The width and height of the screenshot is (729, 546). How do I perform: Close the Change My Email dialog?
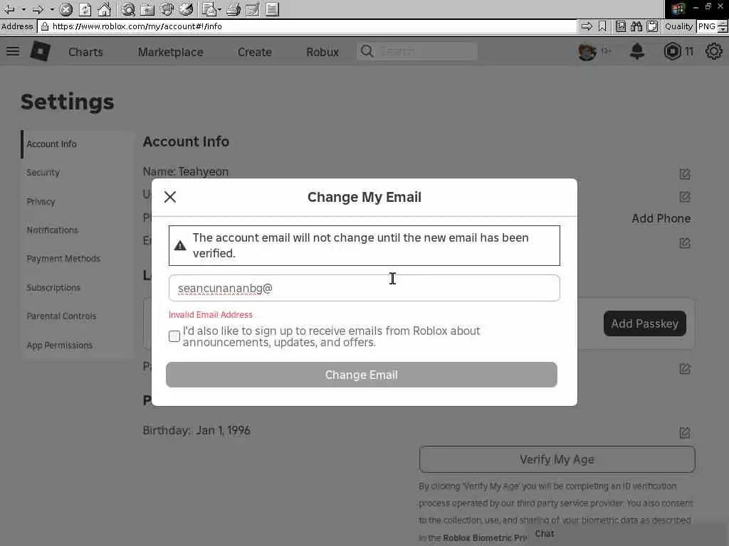click(x=170, y=197)
